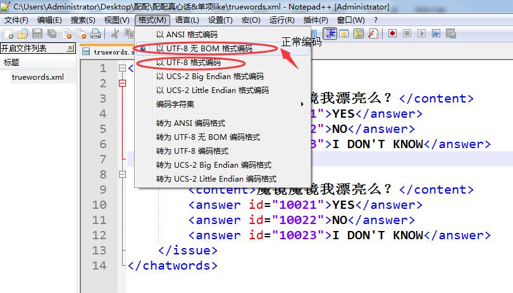Viewport: 513px width, 293px height.
Task: Collapse the red fold marker on line 2
Action: click(122, 84)
